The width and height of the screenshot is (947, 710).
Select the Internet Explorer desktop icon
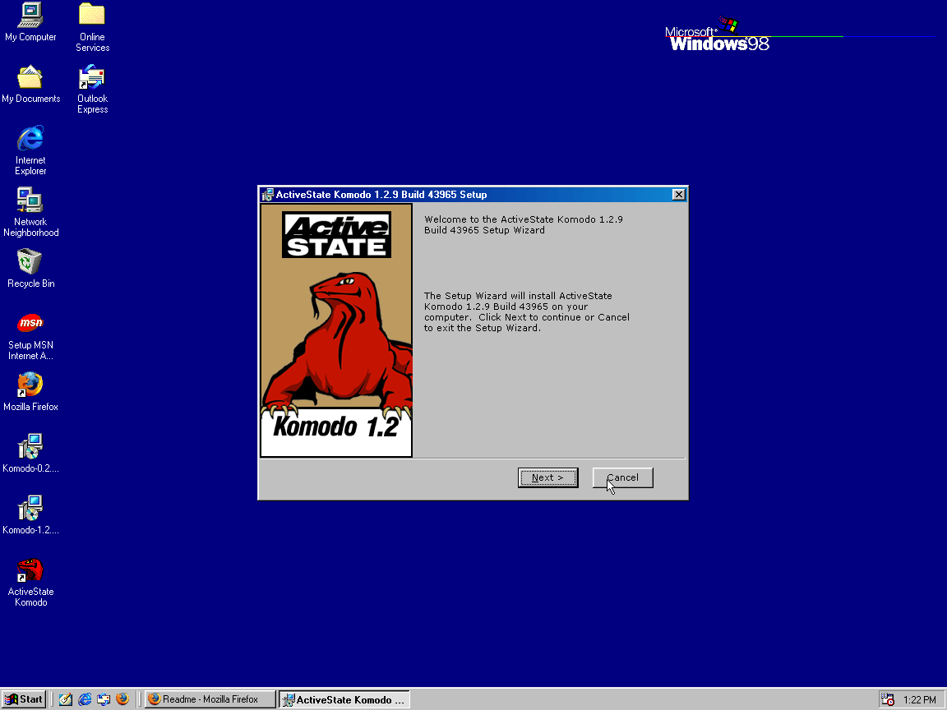(x=30, y=150)
